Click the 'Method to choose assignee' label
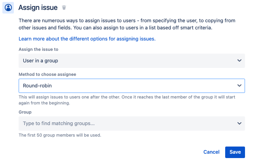Screen dimensions: 268x166 pos(47,74)
